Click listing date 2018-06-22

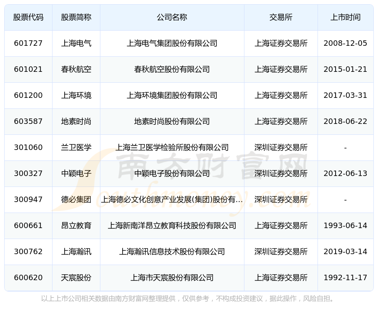pyautogui.click(x=346, y=121)
